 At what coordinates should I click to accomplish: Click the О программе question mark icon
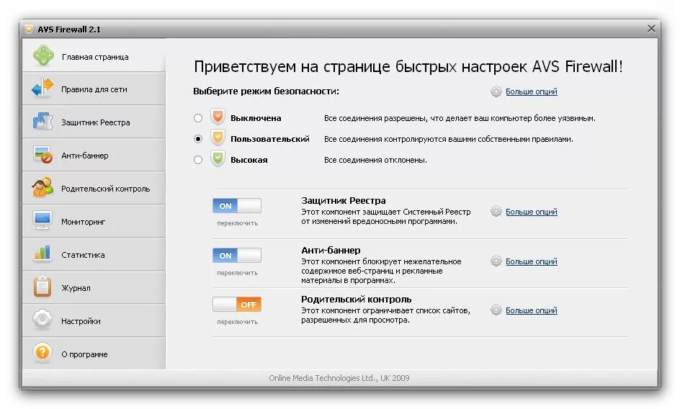[42, 353]
